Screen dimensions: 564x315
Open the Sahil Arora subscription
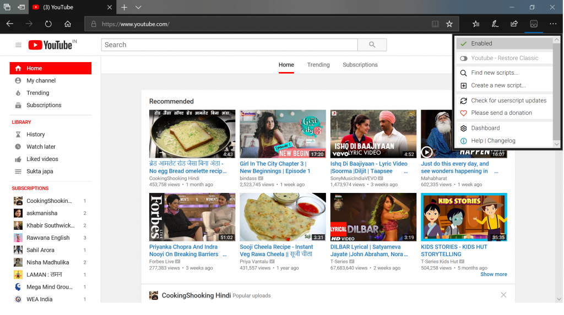[x=50, y=250]
